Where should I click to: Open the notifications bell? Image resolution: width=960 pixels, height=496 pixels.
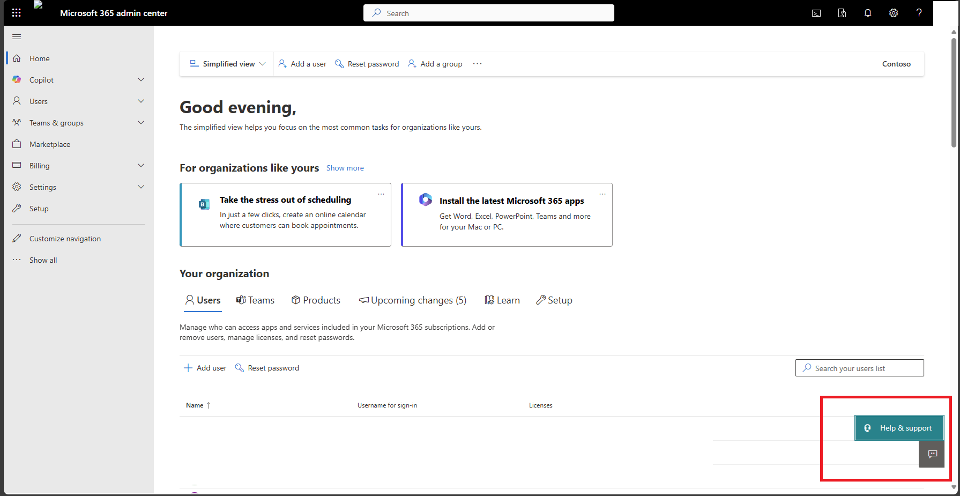coord(868,13)
